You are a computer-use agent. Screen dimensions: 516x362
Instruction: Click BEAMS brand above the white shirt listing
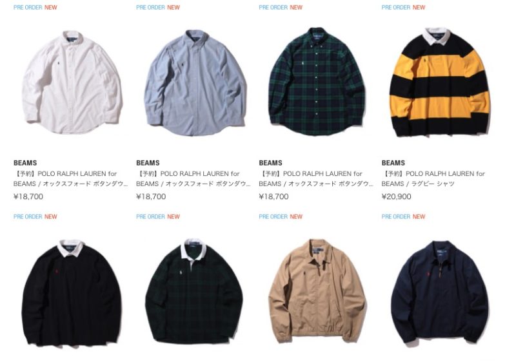tap(25, 163)
